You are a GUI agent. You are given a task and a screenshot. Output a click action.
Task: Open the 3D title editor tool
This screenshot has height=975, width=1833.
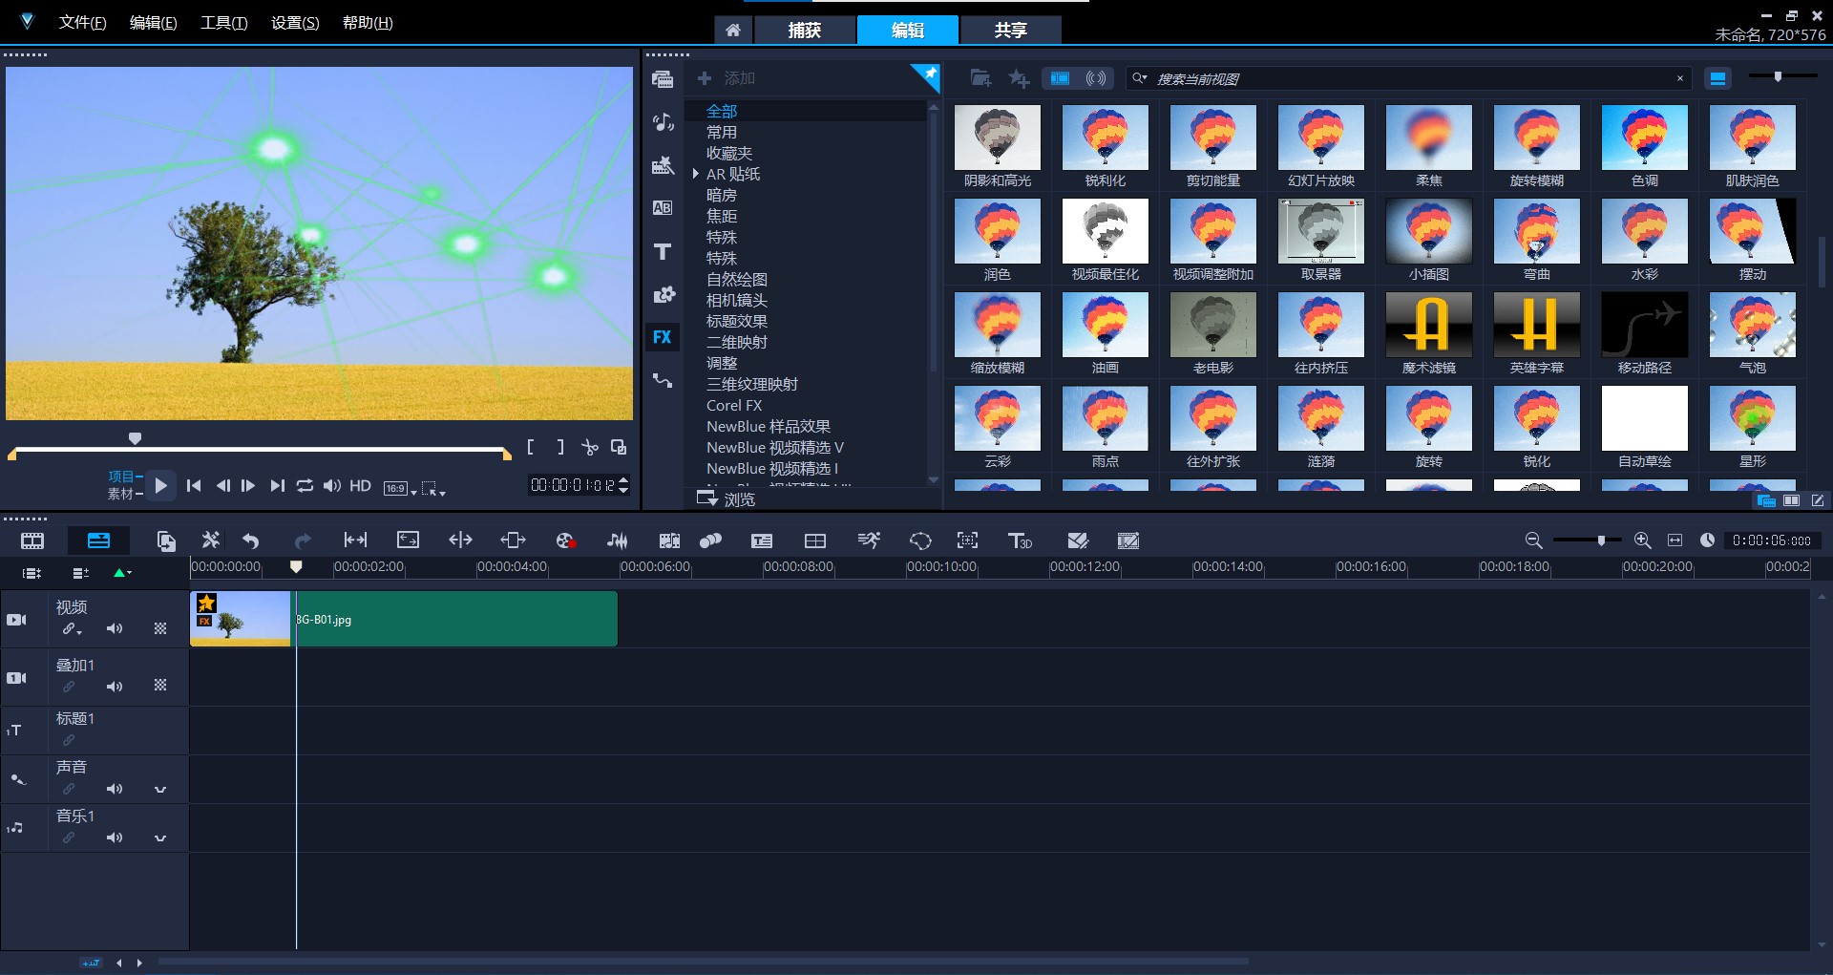click(1020, 540)
